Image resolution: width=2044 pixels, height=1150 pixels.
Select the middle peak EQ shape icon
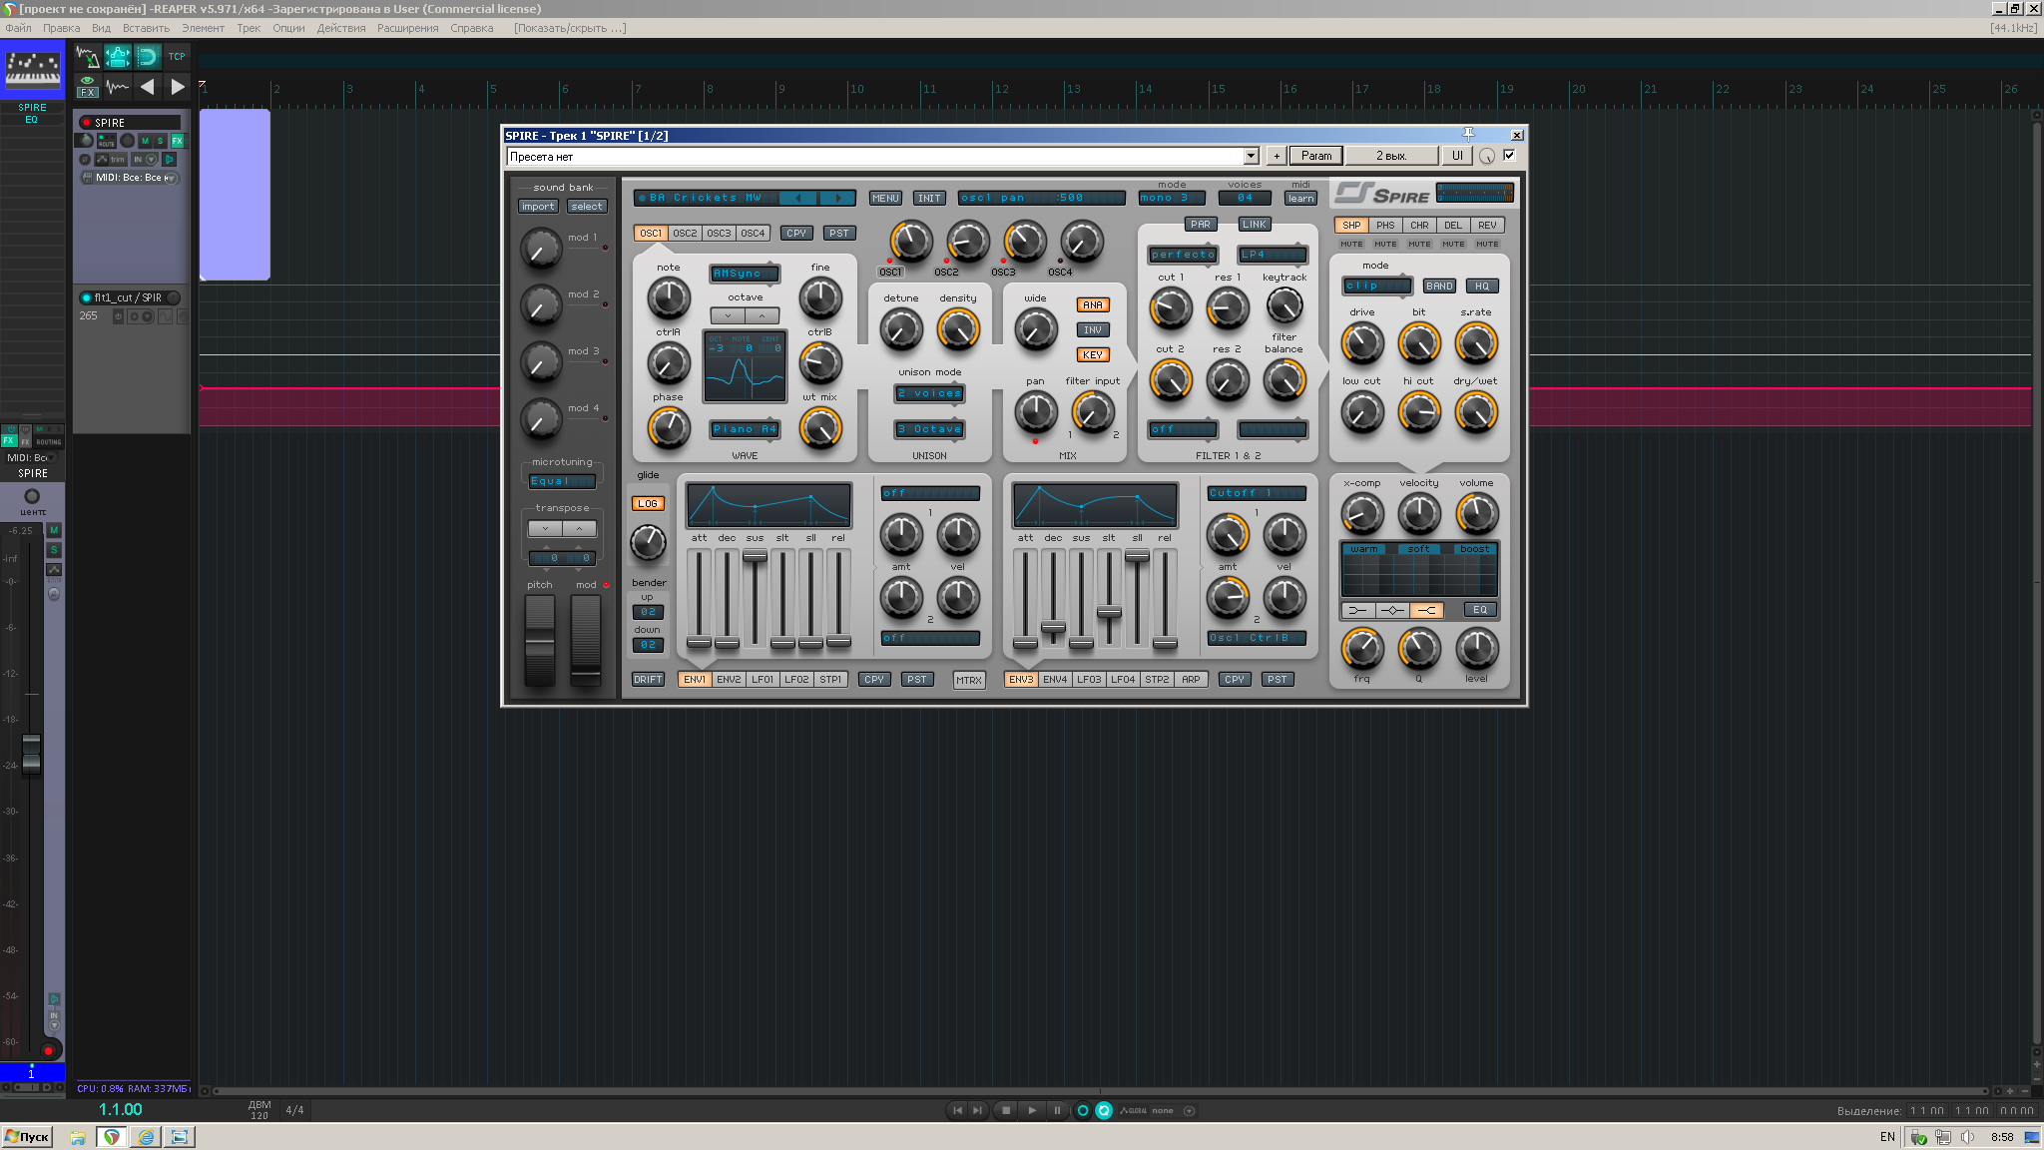click(1392, 610)
